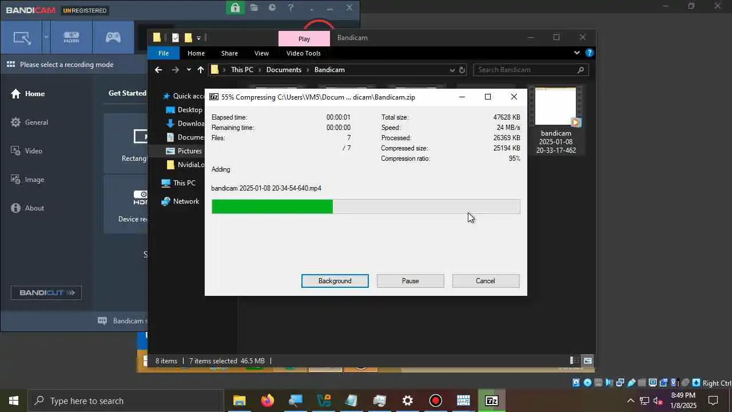Open the screen mode dropdown arrow in Bandicam

click(46, 38)
